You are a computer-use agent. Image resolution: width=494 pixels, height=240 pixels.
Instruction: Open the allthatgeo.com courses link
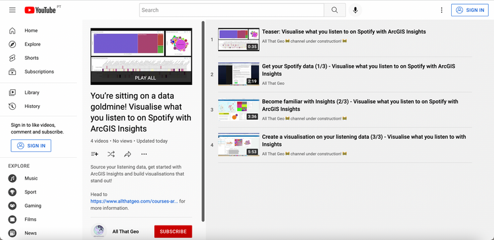pos(134,201)
